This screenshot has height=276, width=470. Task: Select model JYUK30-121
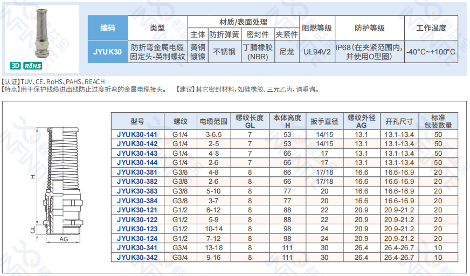[x=137, y=210]
